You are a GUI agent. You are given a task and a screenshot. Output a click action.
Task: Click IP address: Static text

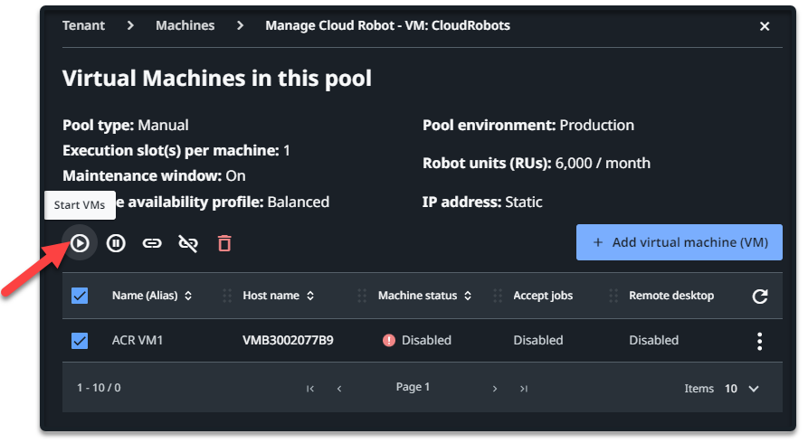pyautogui.click(x=482, y=202)
